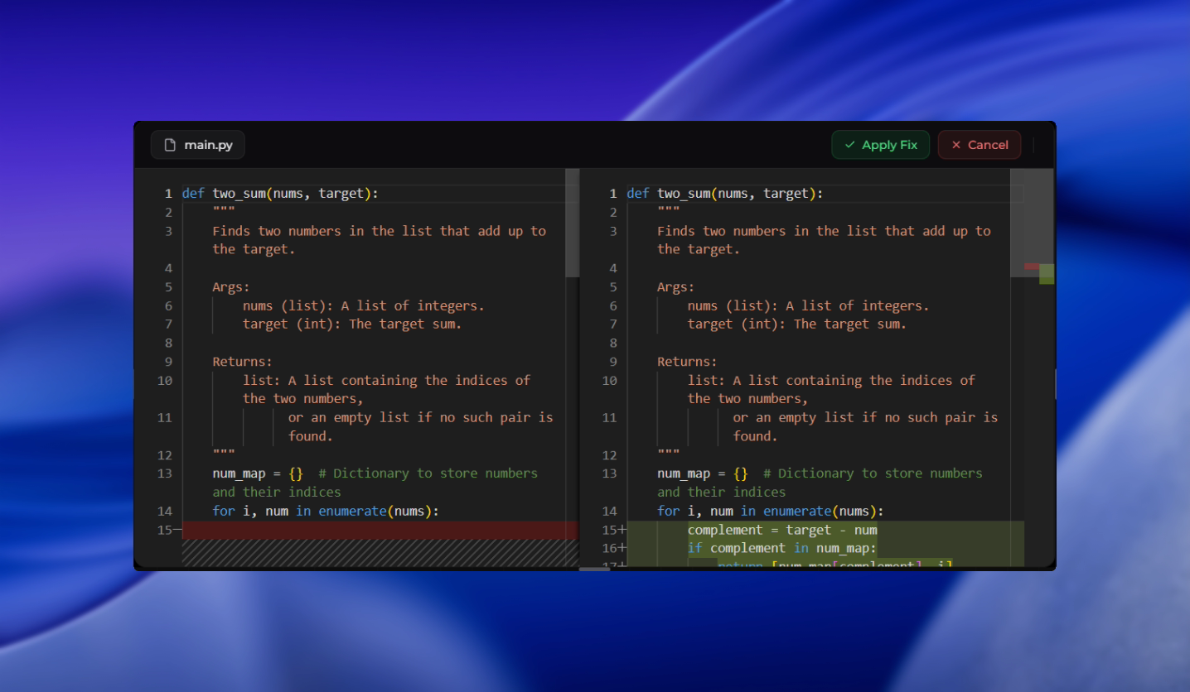The width and height of the screenshot is (1190, 692).
Task: Click 'def two_sum(nums, target):' in the left pane
Action: 280,194
